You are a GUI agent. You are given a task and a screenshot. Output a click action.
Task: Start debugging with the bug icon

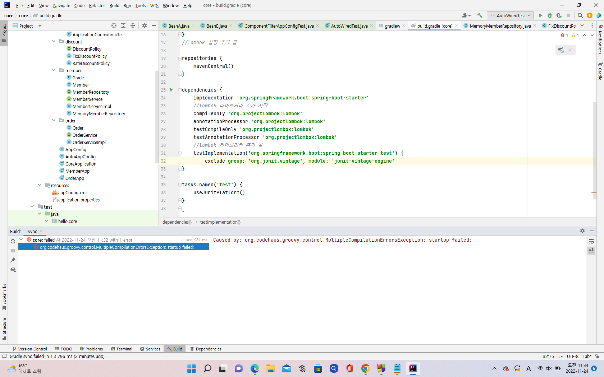(x=549, y=15)
